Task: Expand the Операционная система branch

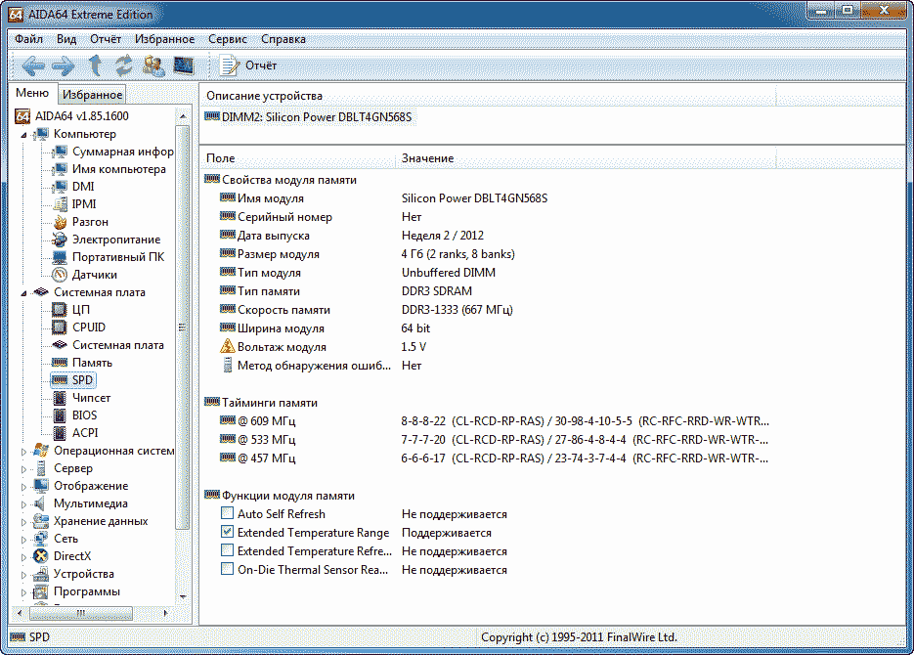Action: 23,451
